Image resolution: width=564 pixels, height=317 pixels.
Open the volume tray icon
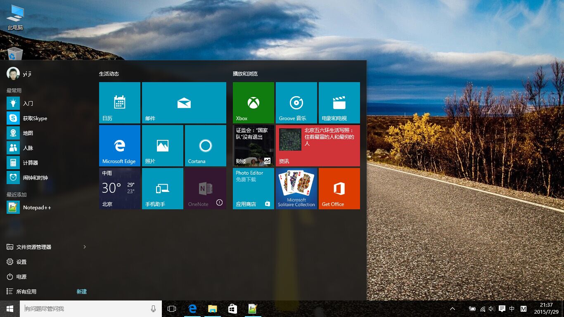tap(492, 309)
